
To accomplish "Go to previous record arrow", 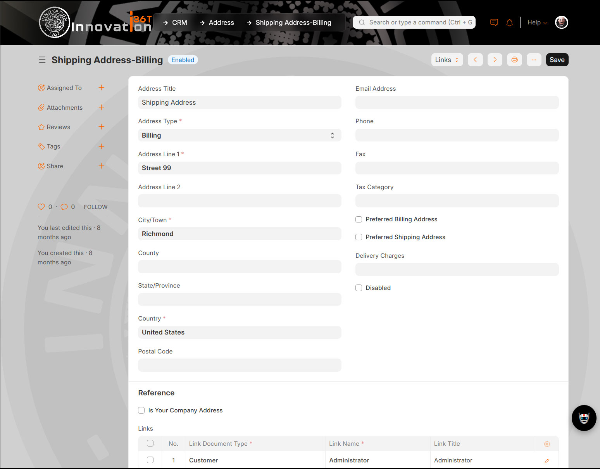I will [475, 60].
